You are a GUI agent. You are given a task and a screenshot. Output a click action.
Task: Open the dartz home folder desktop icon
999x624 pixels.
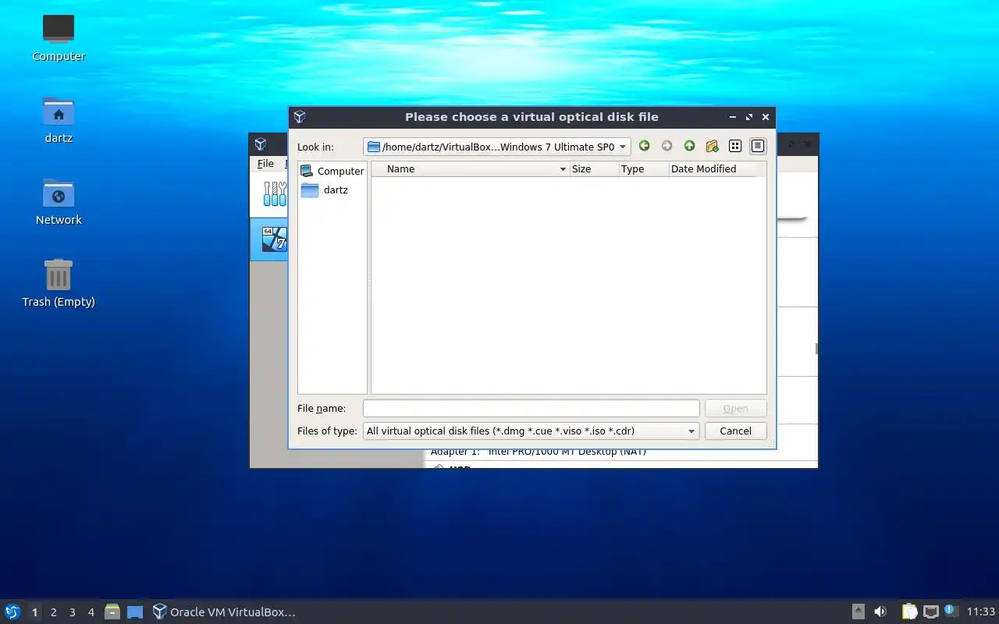coord(59,119)
